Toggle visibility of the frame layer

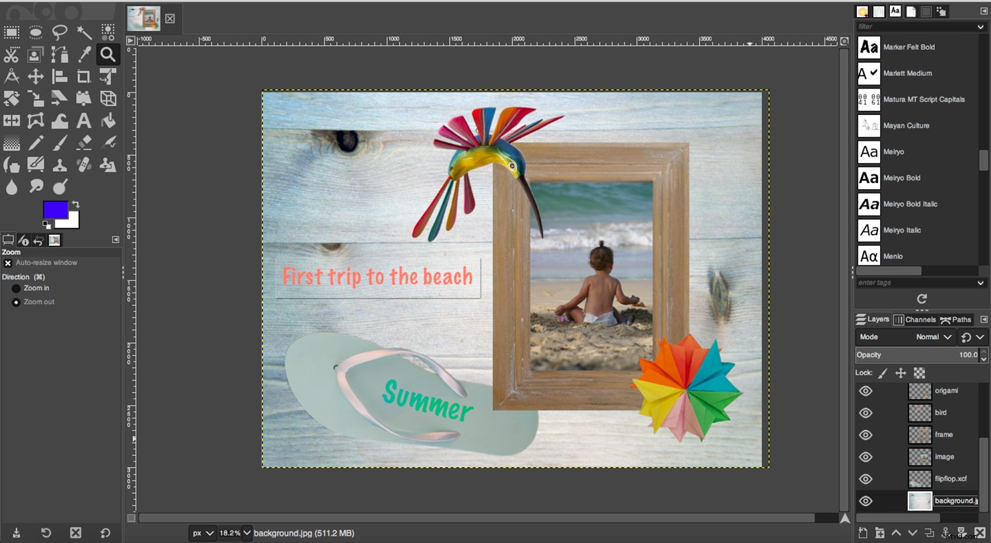click(865, 435)
